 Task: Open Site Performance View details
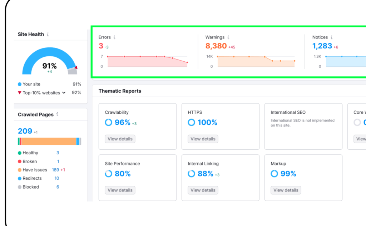pyautogui.click(x=120, y=190)
